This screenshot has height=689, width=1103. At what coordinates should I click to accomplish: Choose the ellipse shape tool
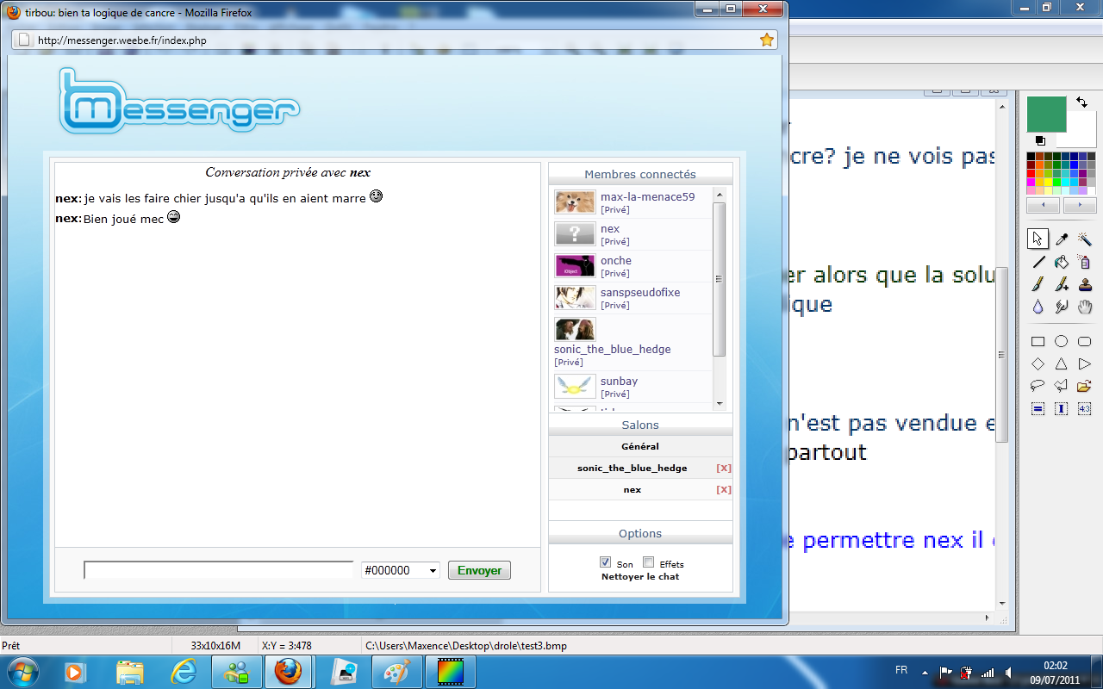click(x=1062, y=342)
